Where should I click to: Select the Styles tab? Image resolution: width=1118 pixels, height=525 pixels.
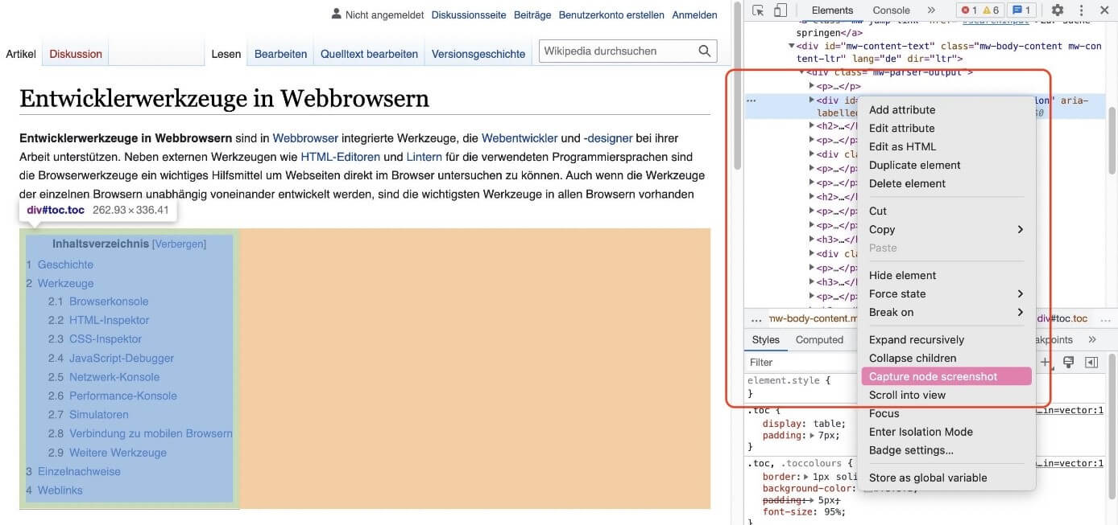(766, 340)
